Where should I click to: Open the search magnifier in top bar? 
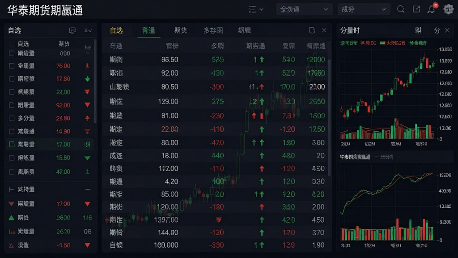pos(401,9)
